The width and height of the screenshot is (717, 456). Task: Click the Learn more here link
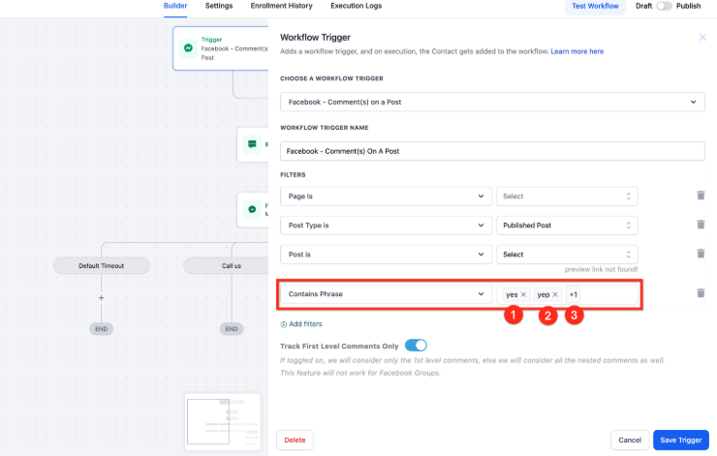[x=577, y=50]
